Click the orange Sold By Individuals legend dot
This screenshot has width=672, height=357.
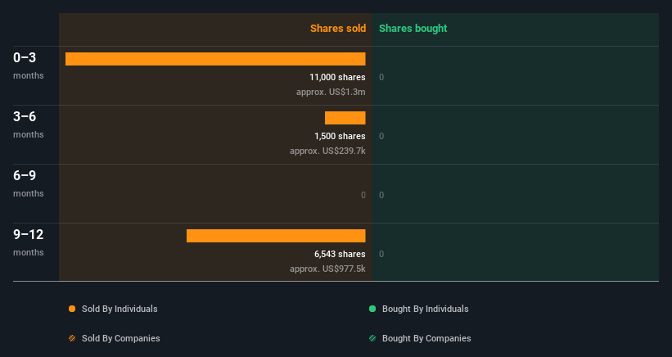[x=72, y=309]
